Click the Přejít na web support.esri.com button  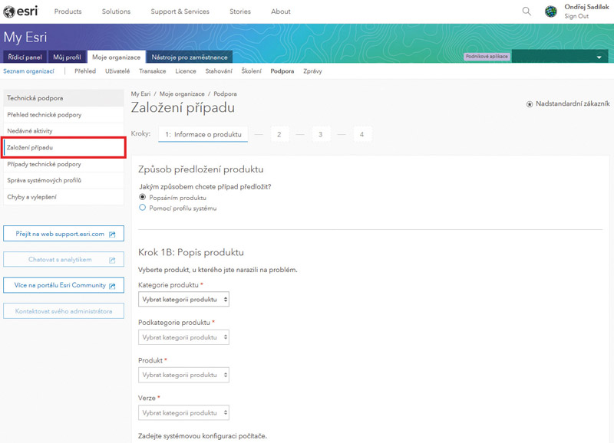[64, 234]
